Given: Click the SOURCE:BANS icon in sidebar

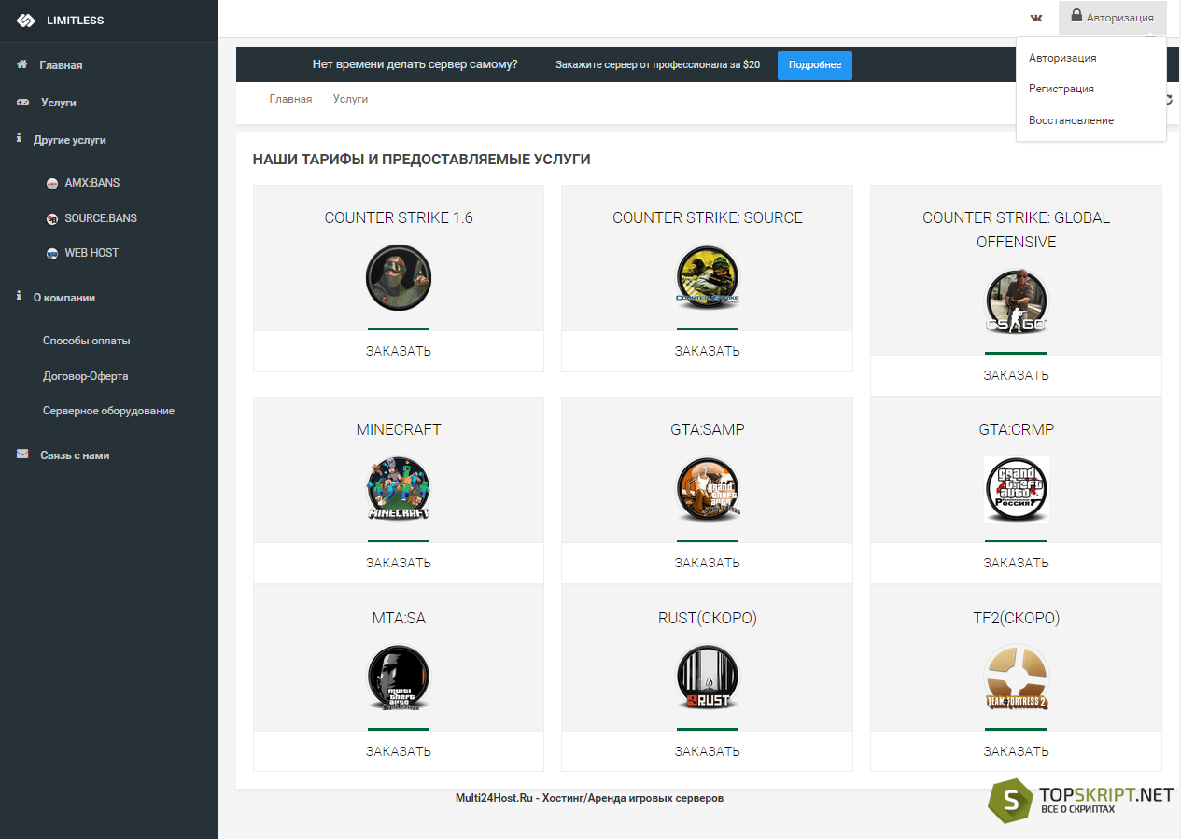Looking at the screenshot, I should [x=52, y=218].
